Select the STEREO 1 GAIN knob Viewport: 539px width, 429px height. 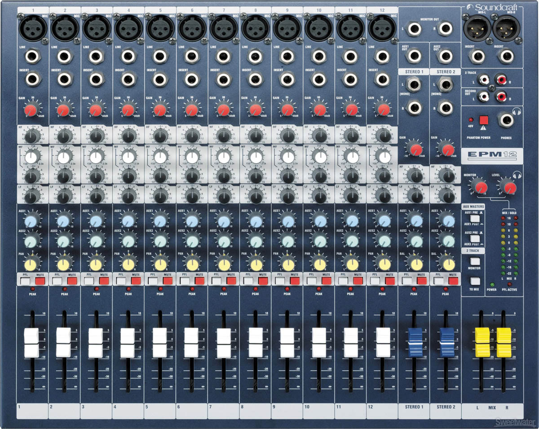(415, 148)
